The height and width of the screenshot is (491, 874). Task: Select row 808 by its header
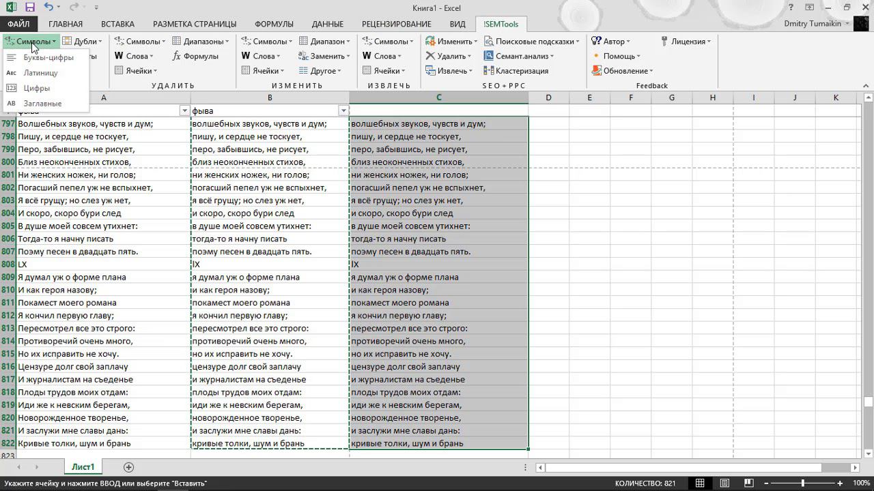pyautogui.click(x=8, y=265)
